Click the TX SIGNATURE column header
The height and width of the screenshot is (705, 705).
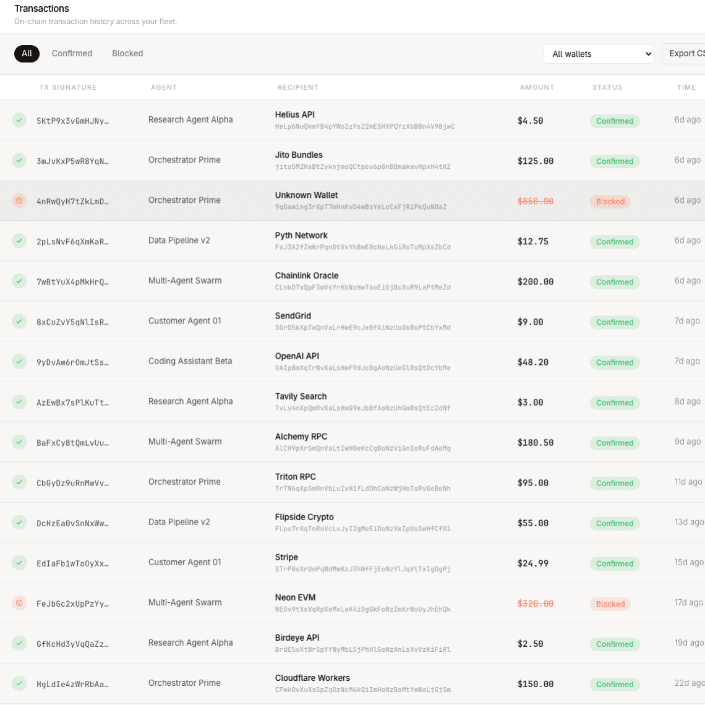tap(68, 87)
